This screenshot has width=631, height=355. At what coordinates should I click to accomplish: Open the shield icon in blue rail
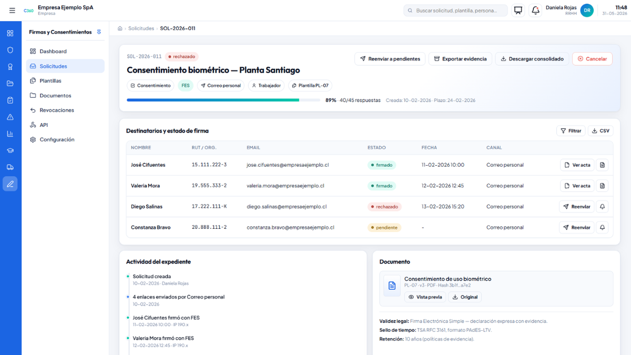tap(10, 50)
